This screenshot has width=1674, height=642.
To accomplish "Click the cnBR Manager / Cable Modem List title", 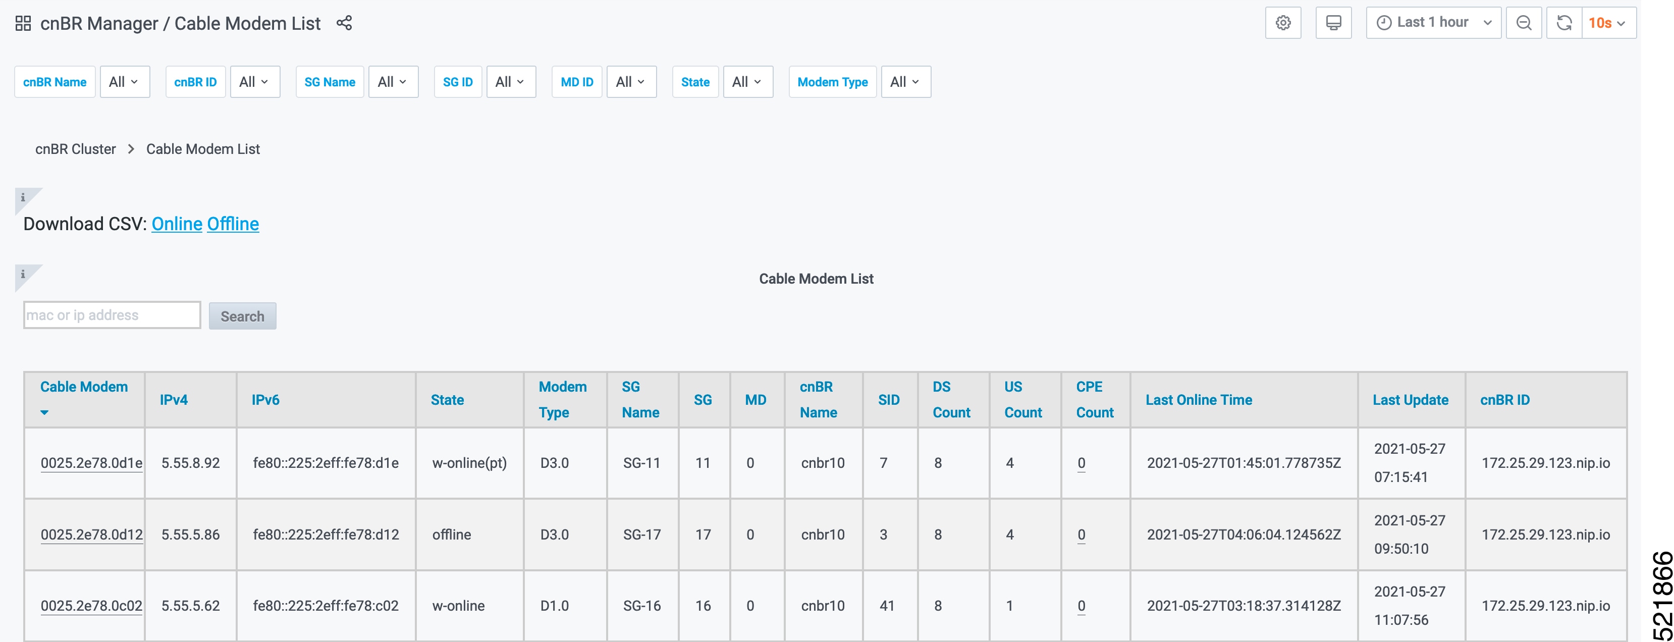I will (x=180, y=23).
